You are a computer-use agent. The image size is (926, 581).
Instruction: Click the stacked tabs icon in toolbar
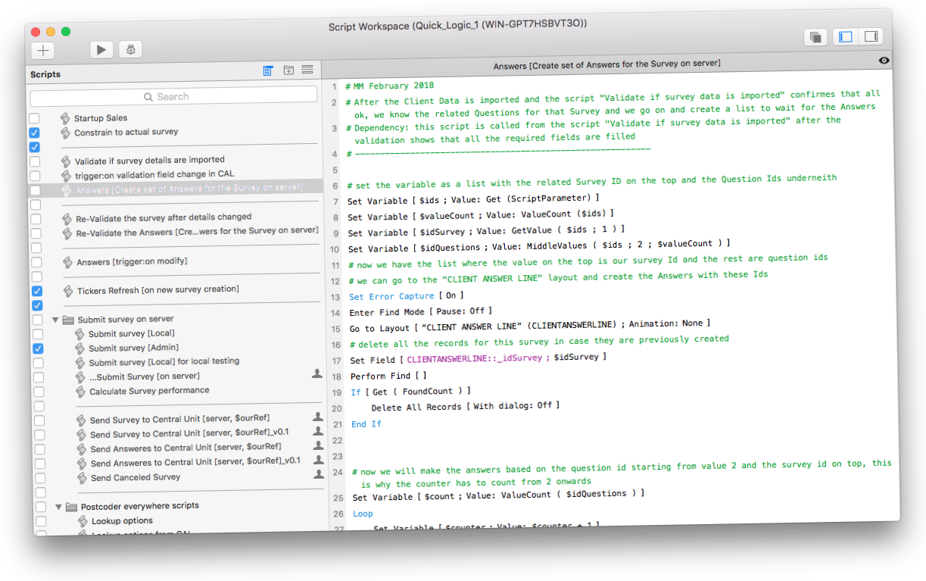tap(815, 37)
